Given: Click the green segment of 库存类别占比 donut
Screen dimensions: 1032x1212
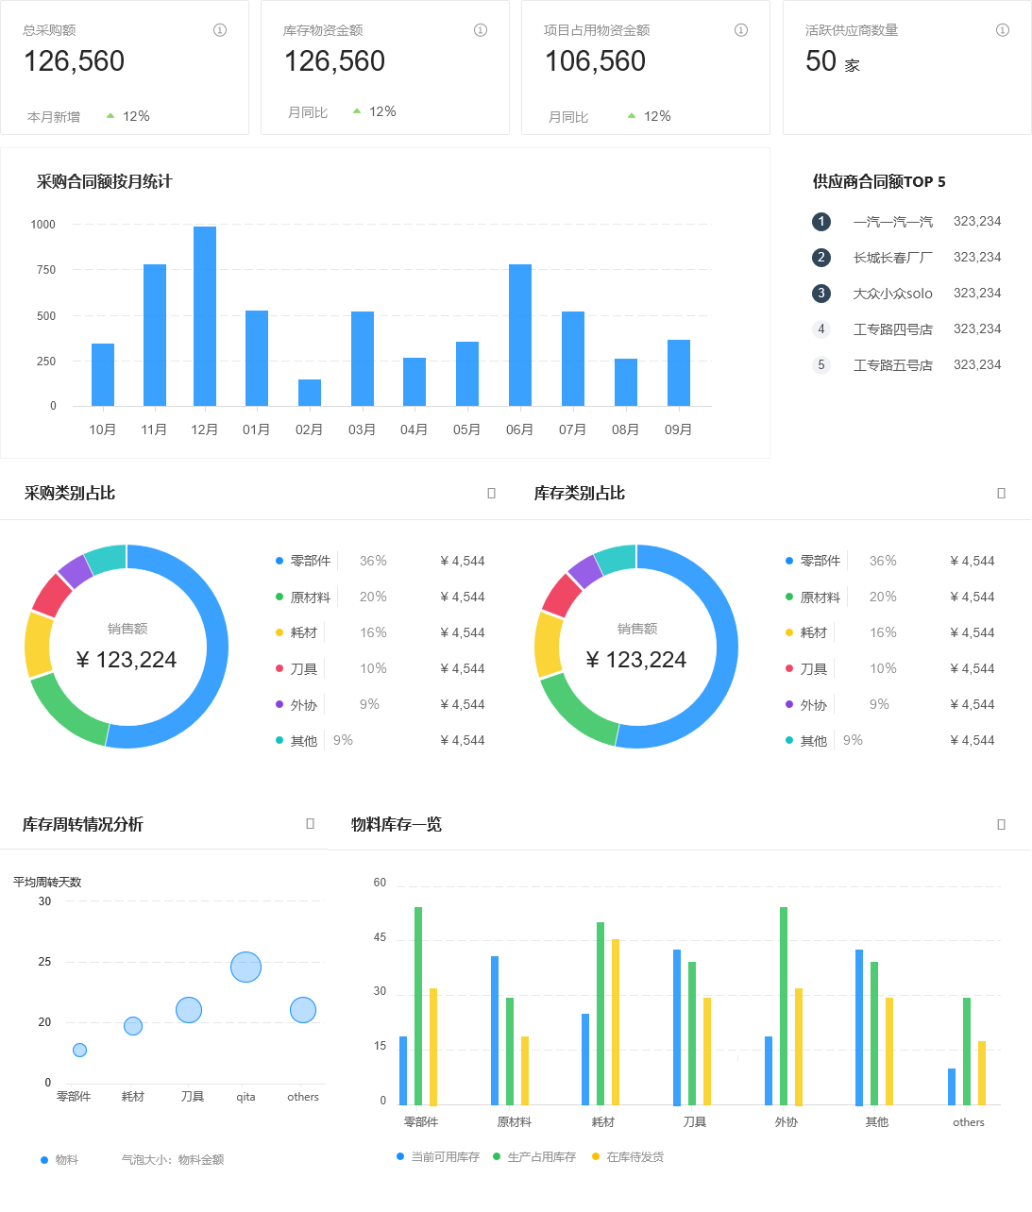Looking at the screenshot, I should pos(573,713).
